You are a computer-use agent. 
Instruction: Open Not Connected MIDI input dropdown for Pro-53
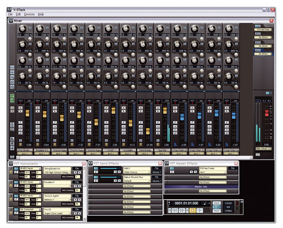click(30, 209)
